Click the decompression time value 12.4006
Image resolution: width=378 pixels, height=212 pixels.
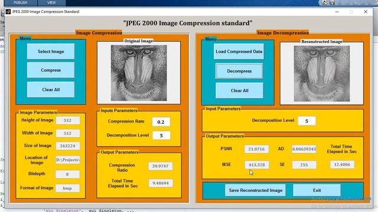[x=342, y=165]
